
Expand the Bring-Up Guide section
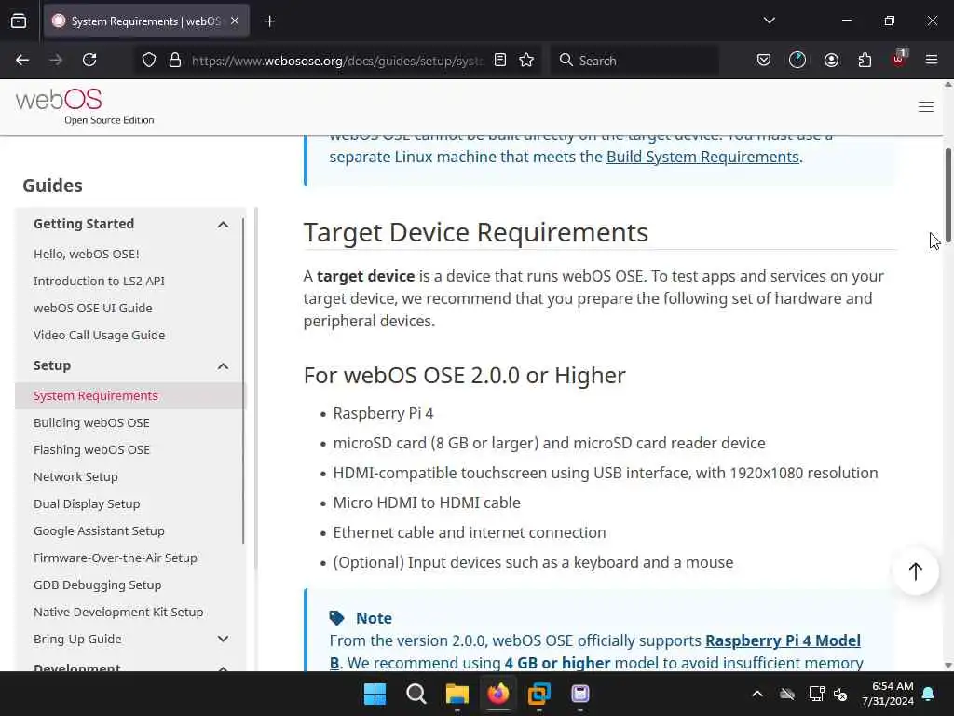coord(223,640)
